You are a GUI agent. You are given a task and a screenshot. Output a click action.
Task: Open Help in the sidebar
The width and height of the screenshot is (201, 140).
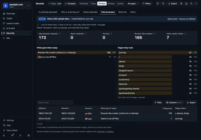coord(16,125)
